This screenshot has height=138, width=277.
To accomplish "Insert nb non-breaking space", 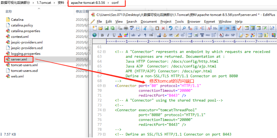I will point(133,35).
